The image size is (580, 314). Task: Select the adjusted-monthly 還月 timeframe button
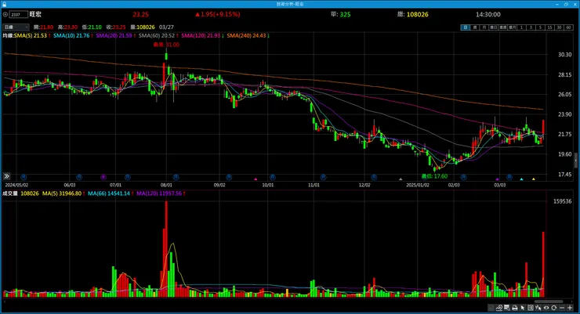(x=513, y=27)
